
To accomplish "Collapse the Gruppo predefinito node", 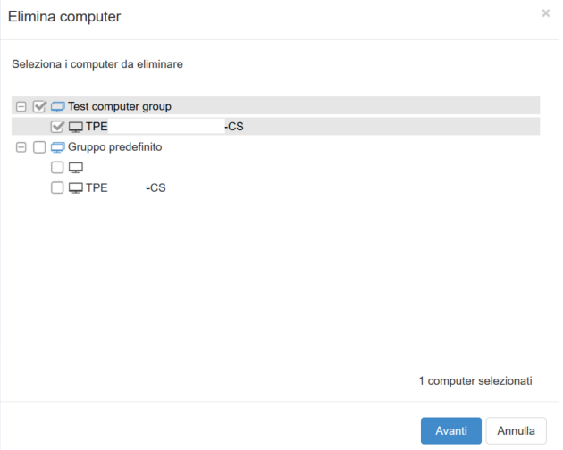I will click(21, 147).
